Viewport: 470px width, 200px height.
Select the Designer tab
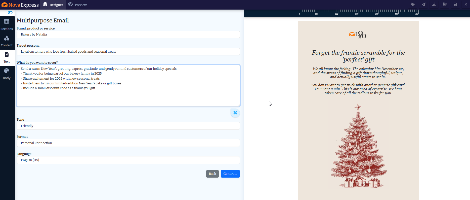(53, 5)
